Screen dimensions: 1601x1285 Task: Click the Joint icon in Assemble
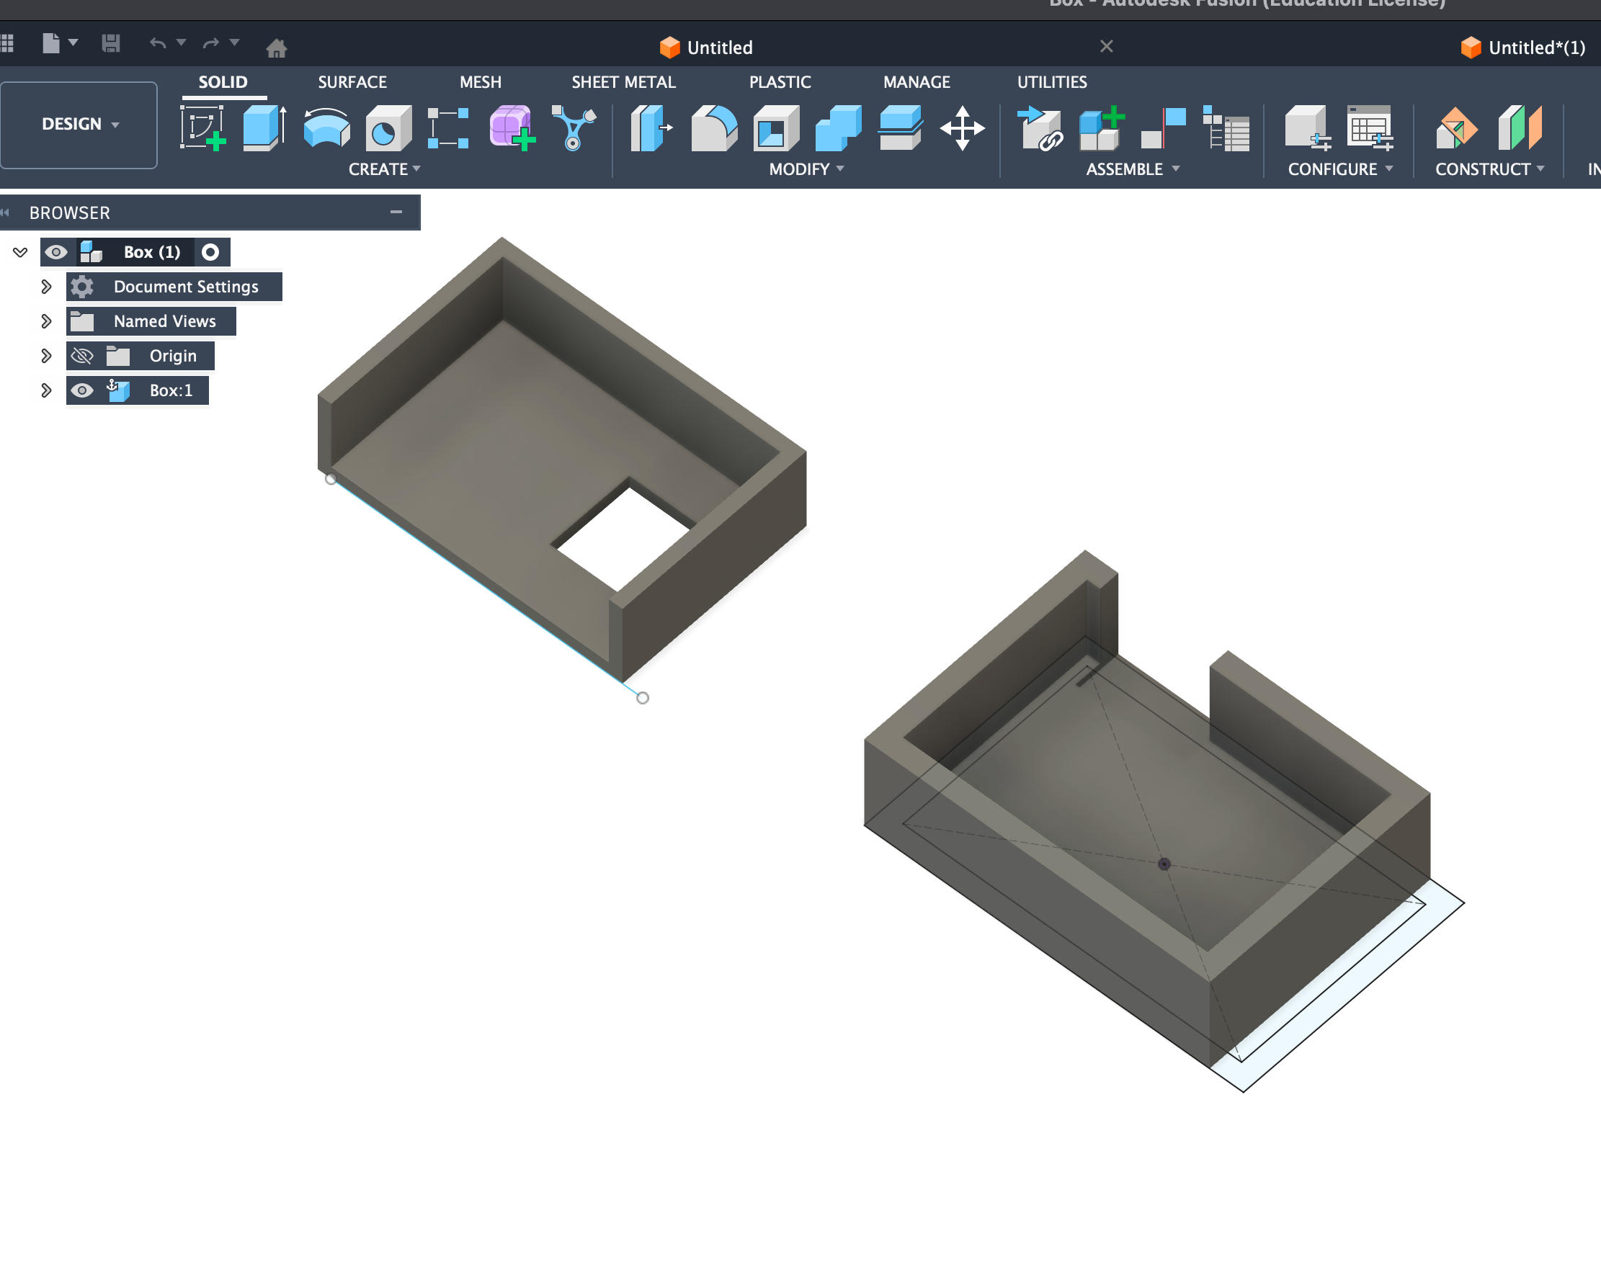pyautogui.click(x=1163, y=127)
